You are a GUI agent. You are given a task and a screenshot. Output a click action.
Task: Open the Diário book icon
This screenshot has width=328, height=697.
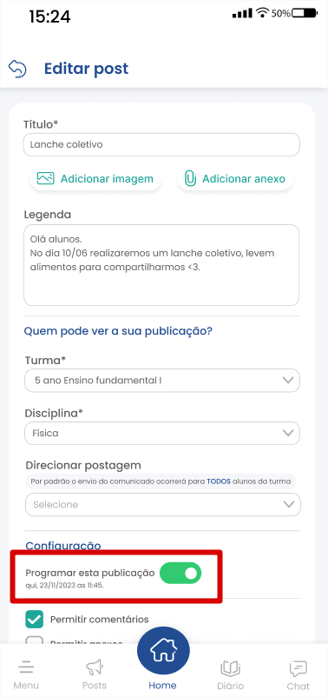(x=230, y=667)
